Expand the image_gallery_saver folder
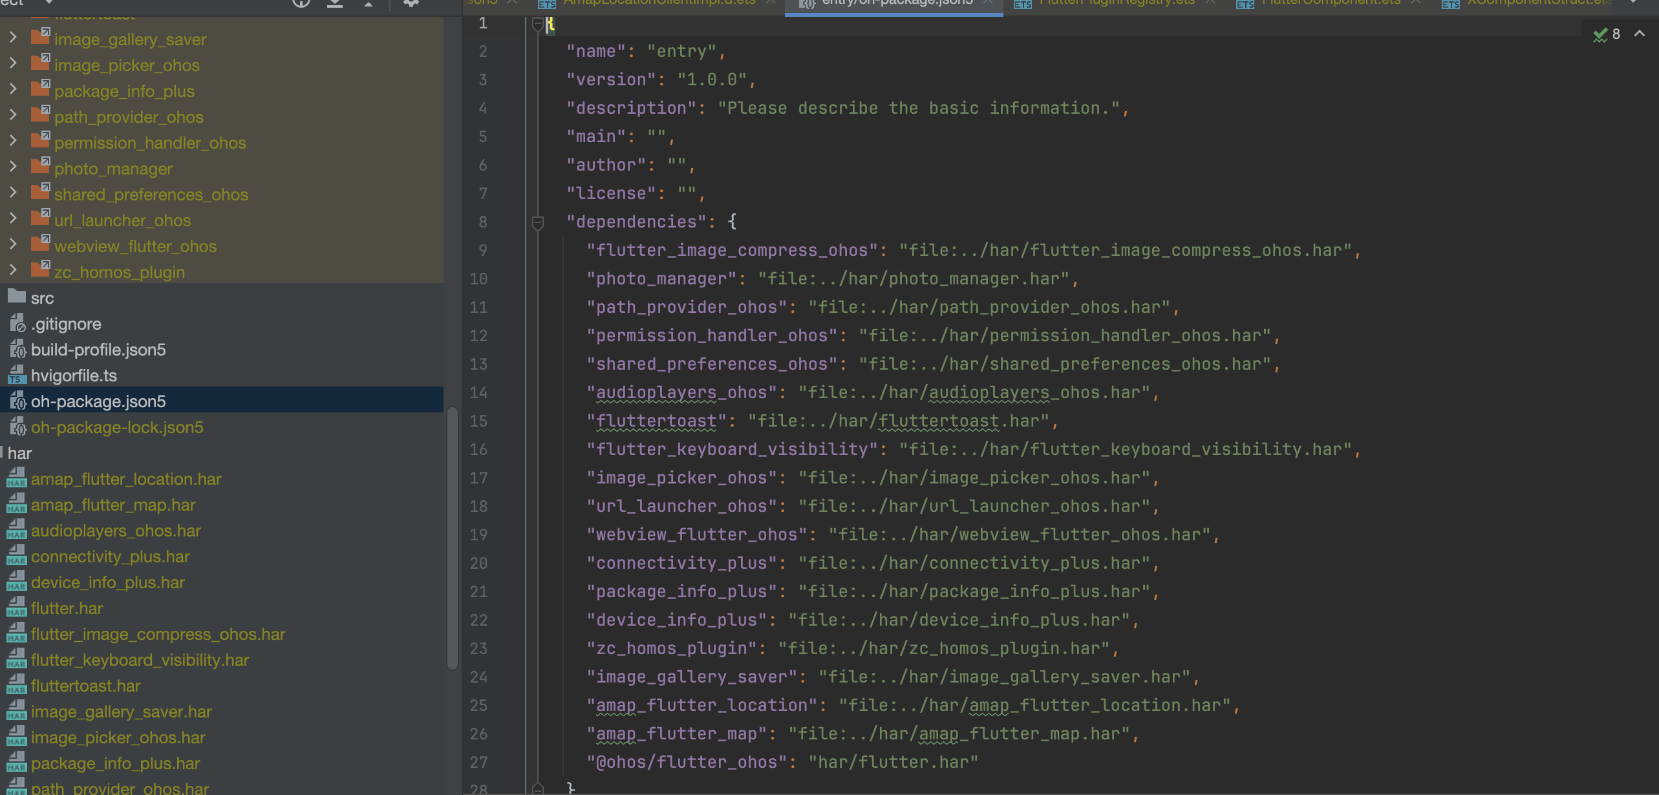The image size is (1659, 795). (x=13, y=38)
